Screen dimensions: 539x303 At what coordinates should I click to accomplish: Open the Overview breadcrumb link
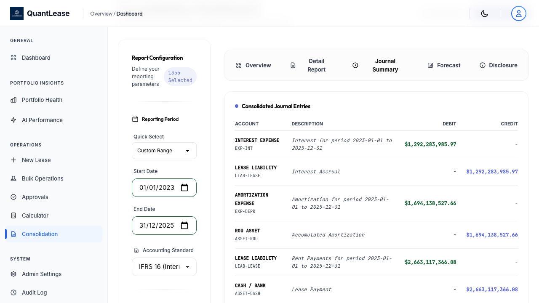100,13
